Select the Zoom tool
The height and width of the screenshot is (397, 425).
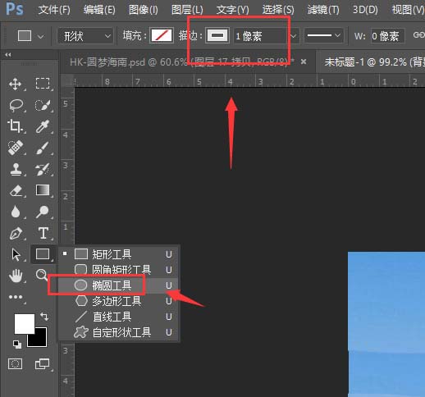tap(41, 275)
